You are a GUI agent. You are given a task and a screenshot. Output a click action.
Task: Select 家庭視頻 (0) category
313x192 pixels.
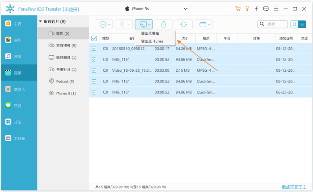point(63,45)
